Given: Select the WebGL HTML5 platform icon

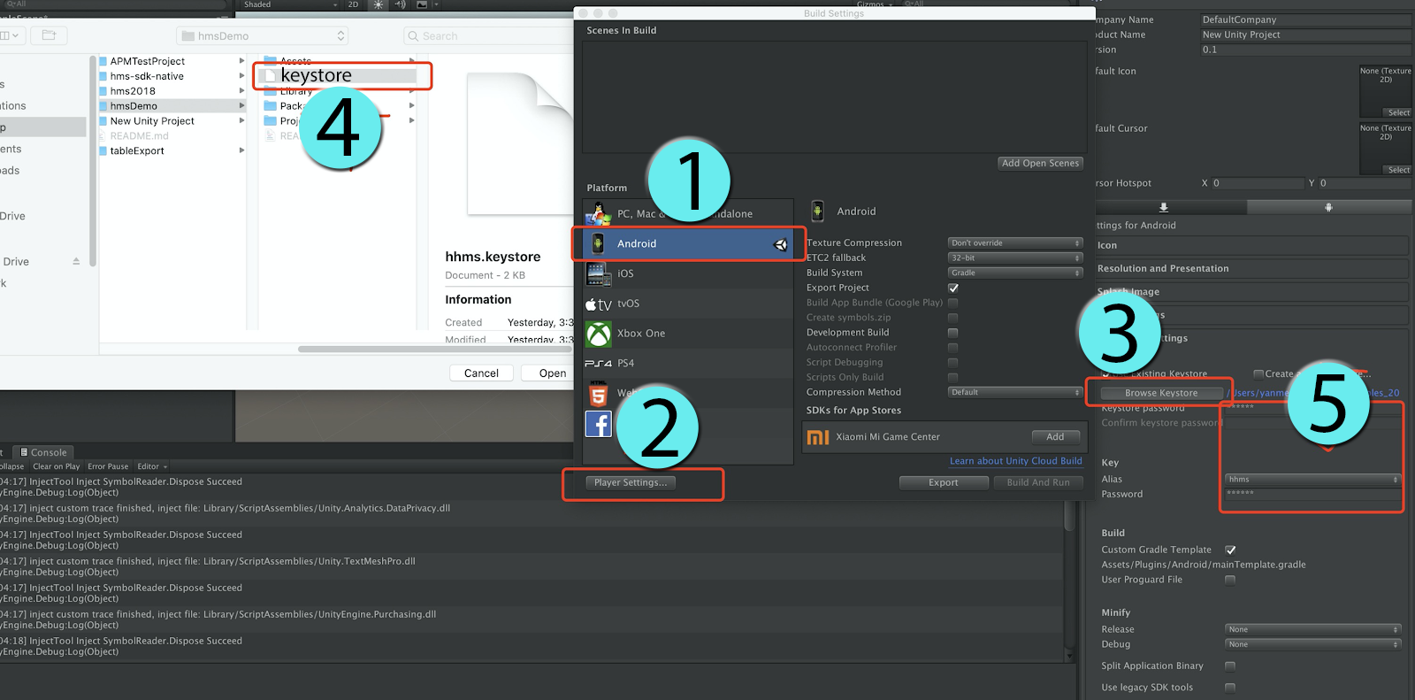Looking at the screenshot, I should point(599,394).
